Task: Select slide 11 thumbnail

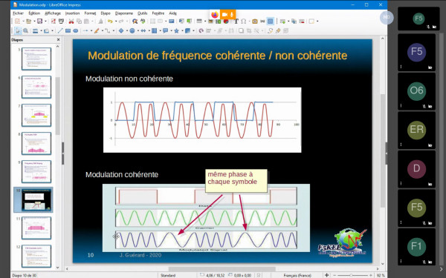Action: (x=36, y=228)
